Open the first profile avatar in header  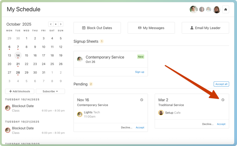click(193, 9)
